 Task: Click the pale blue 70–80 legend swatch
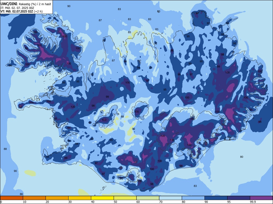point(170,198)
